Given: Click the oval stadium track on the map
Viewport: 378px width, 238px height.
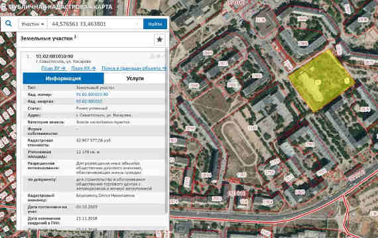Looking at the screenshot, I should pyautogui.click(x=239, y=143).
